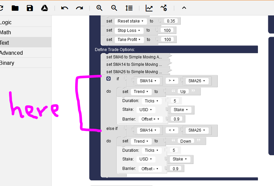The width and height of the screenshot is (274, 186).
Task: Open Ticks dropdown in the Down branch
Action: (x=152, y=150)
